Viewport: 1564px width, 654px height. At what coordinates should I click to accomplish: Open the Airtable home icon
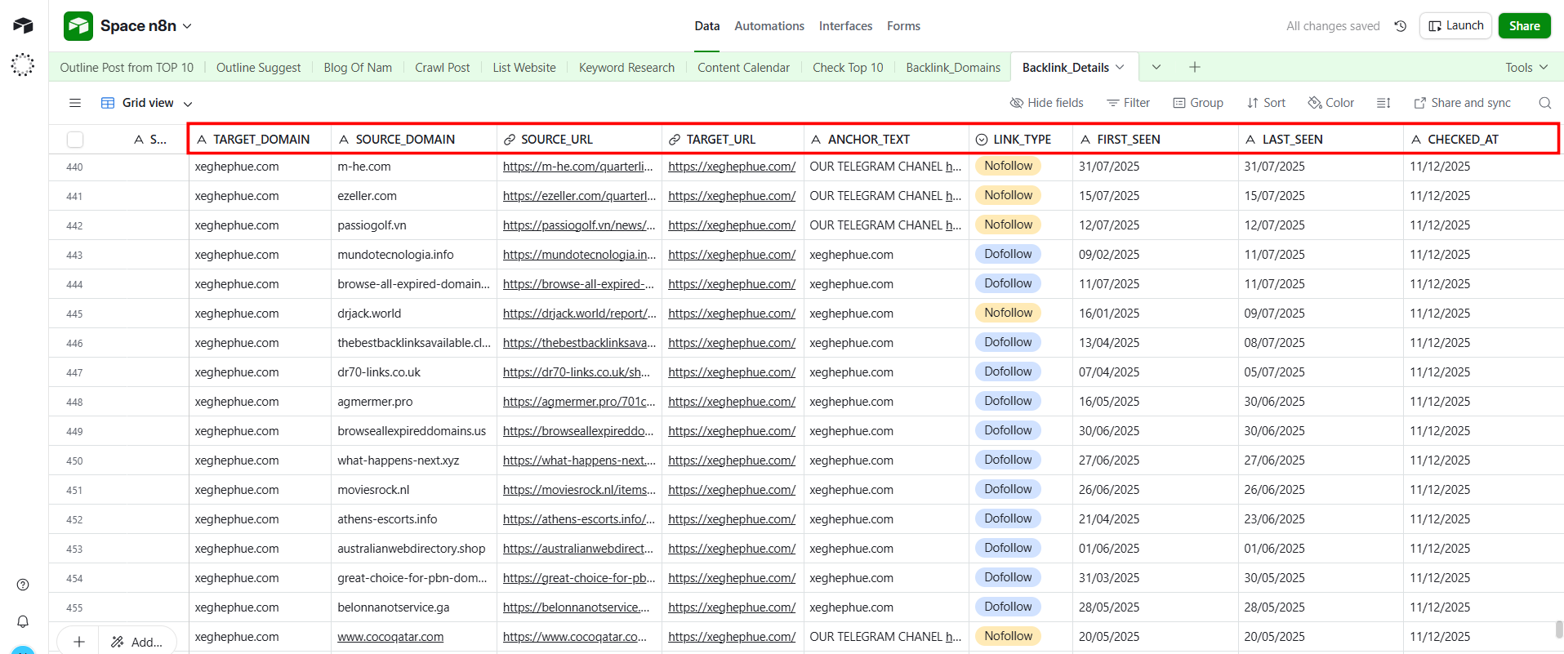(23, 25)
